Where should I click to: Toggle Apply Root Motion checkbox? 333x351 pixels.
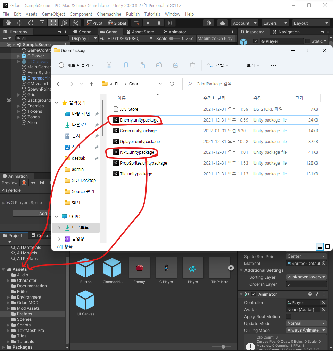289,316
